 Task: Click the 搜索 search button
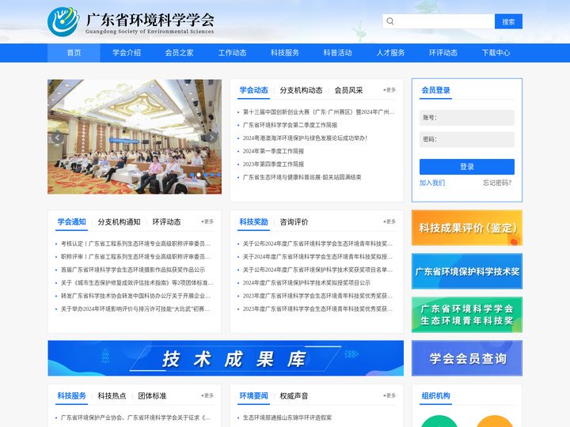pos(508,21)
